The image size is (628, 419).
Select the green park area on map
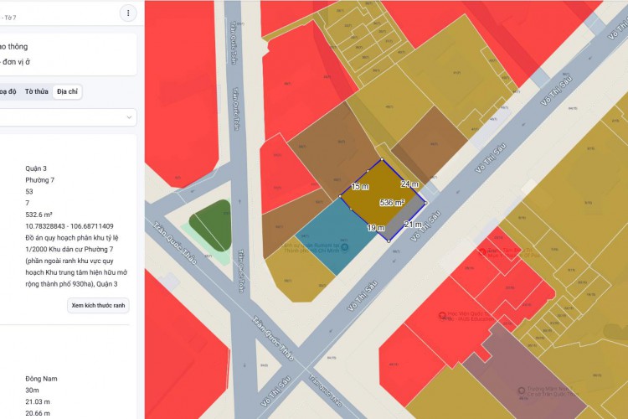pos(208,224)
